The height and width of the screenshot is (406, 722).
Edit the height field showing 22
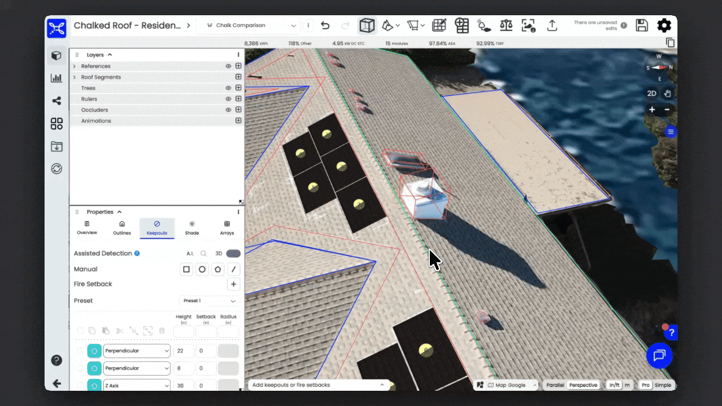(183, 351)
